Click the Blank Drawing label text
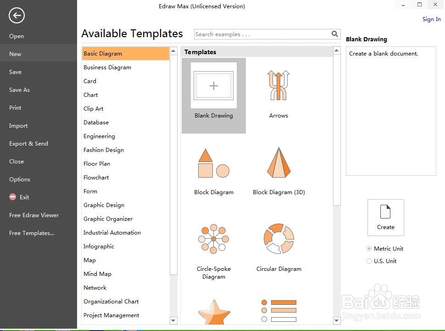445x331 pixels. 213,116
